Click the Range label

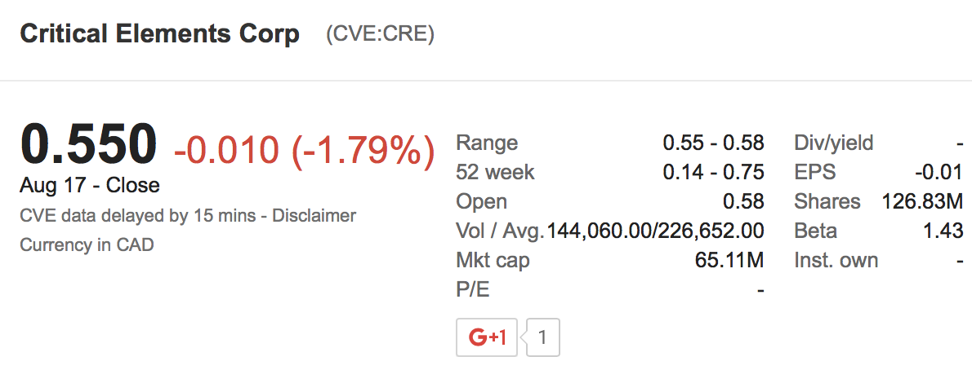coord(487,143)
